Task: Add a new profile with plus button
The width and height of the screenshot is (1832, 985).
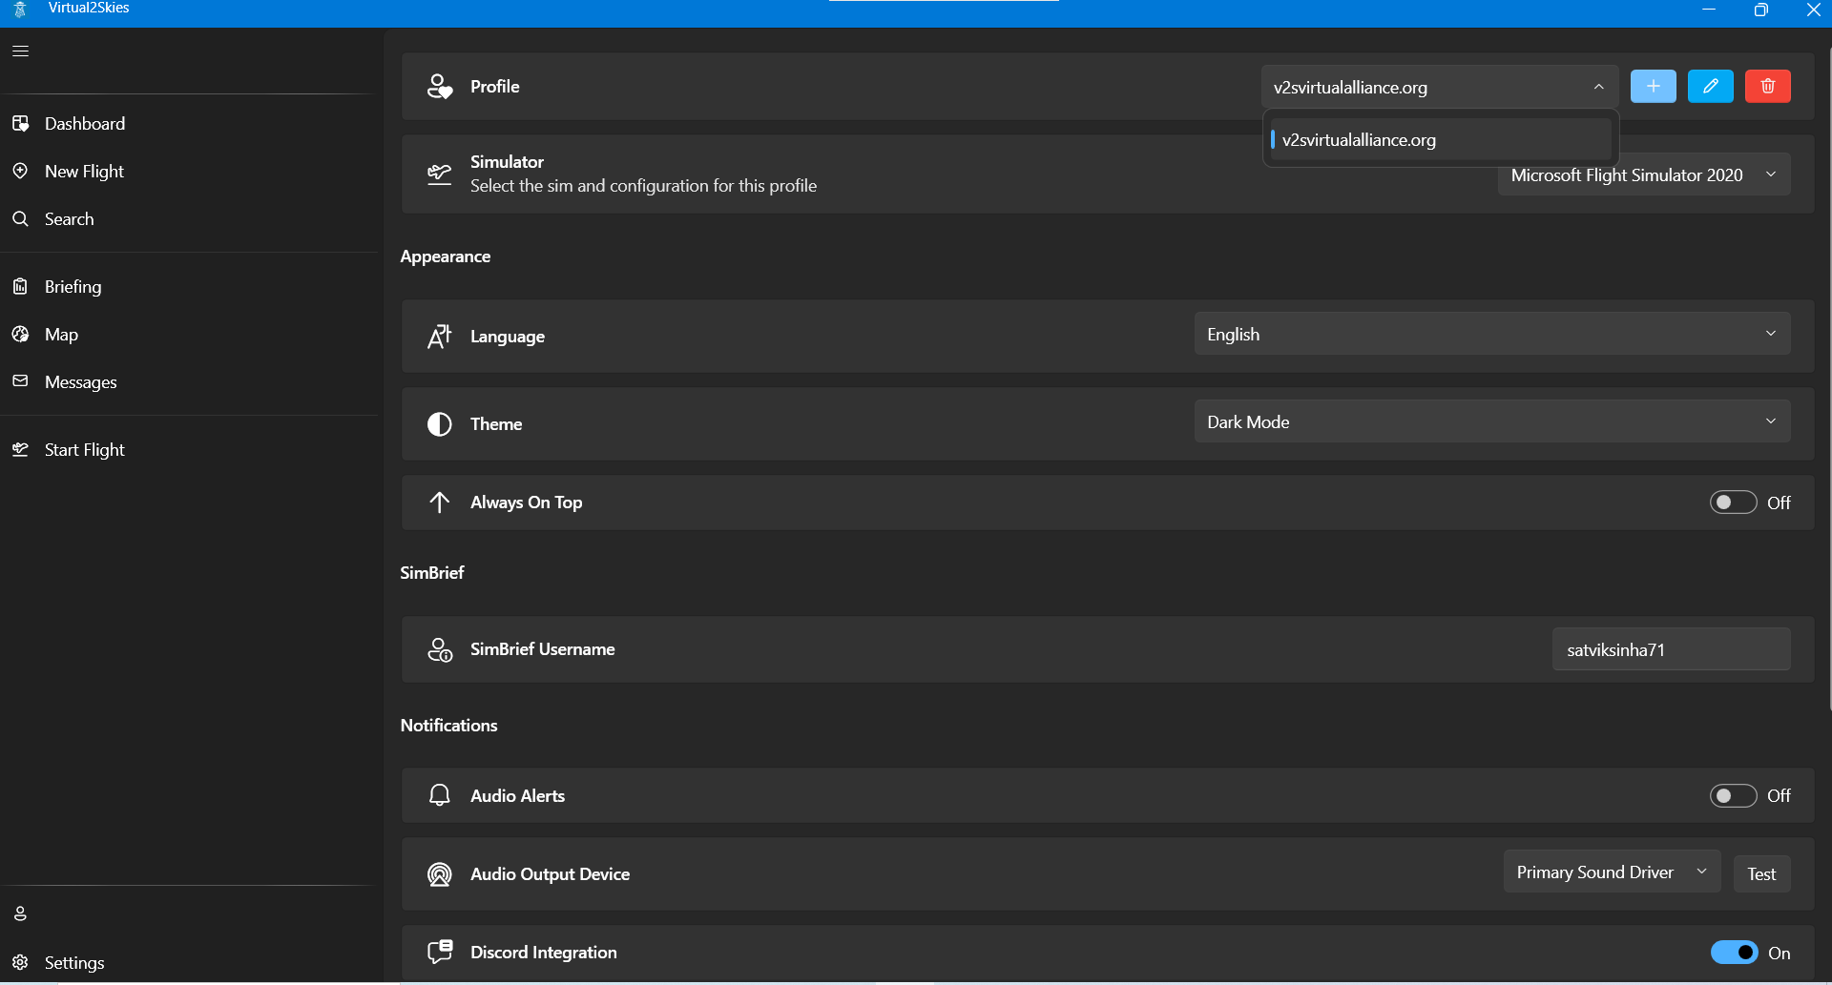Action: [x=1654, y=87]
